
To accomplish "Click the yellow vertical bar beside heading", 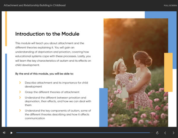I will 6,29.
